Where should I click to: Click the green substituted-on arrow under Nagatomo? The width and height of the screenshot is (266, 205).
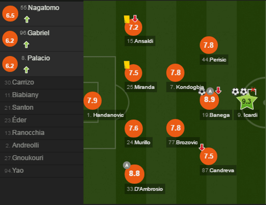[27, 19]
